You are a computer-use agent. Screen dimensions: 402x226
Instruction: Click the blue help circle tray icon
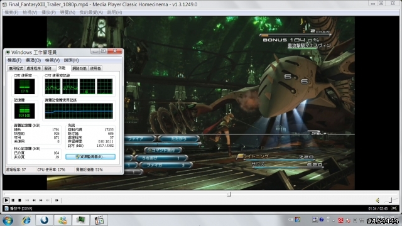coord(322,220)
